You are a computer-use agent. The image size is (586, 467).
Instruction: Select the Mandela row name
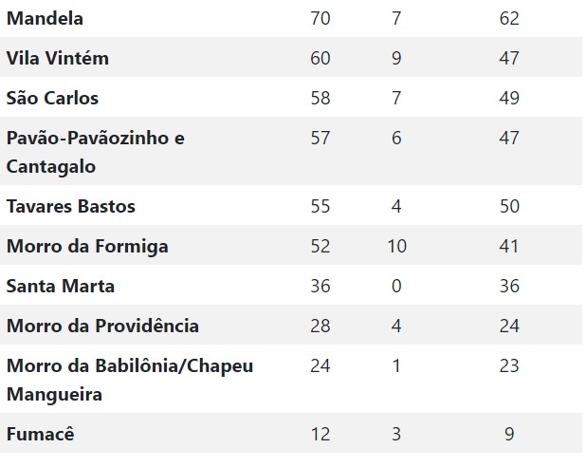coord(45,18)
